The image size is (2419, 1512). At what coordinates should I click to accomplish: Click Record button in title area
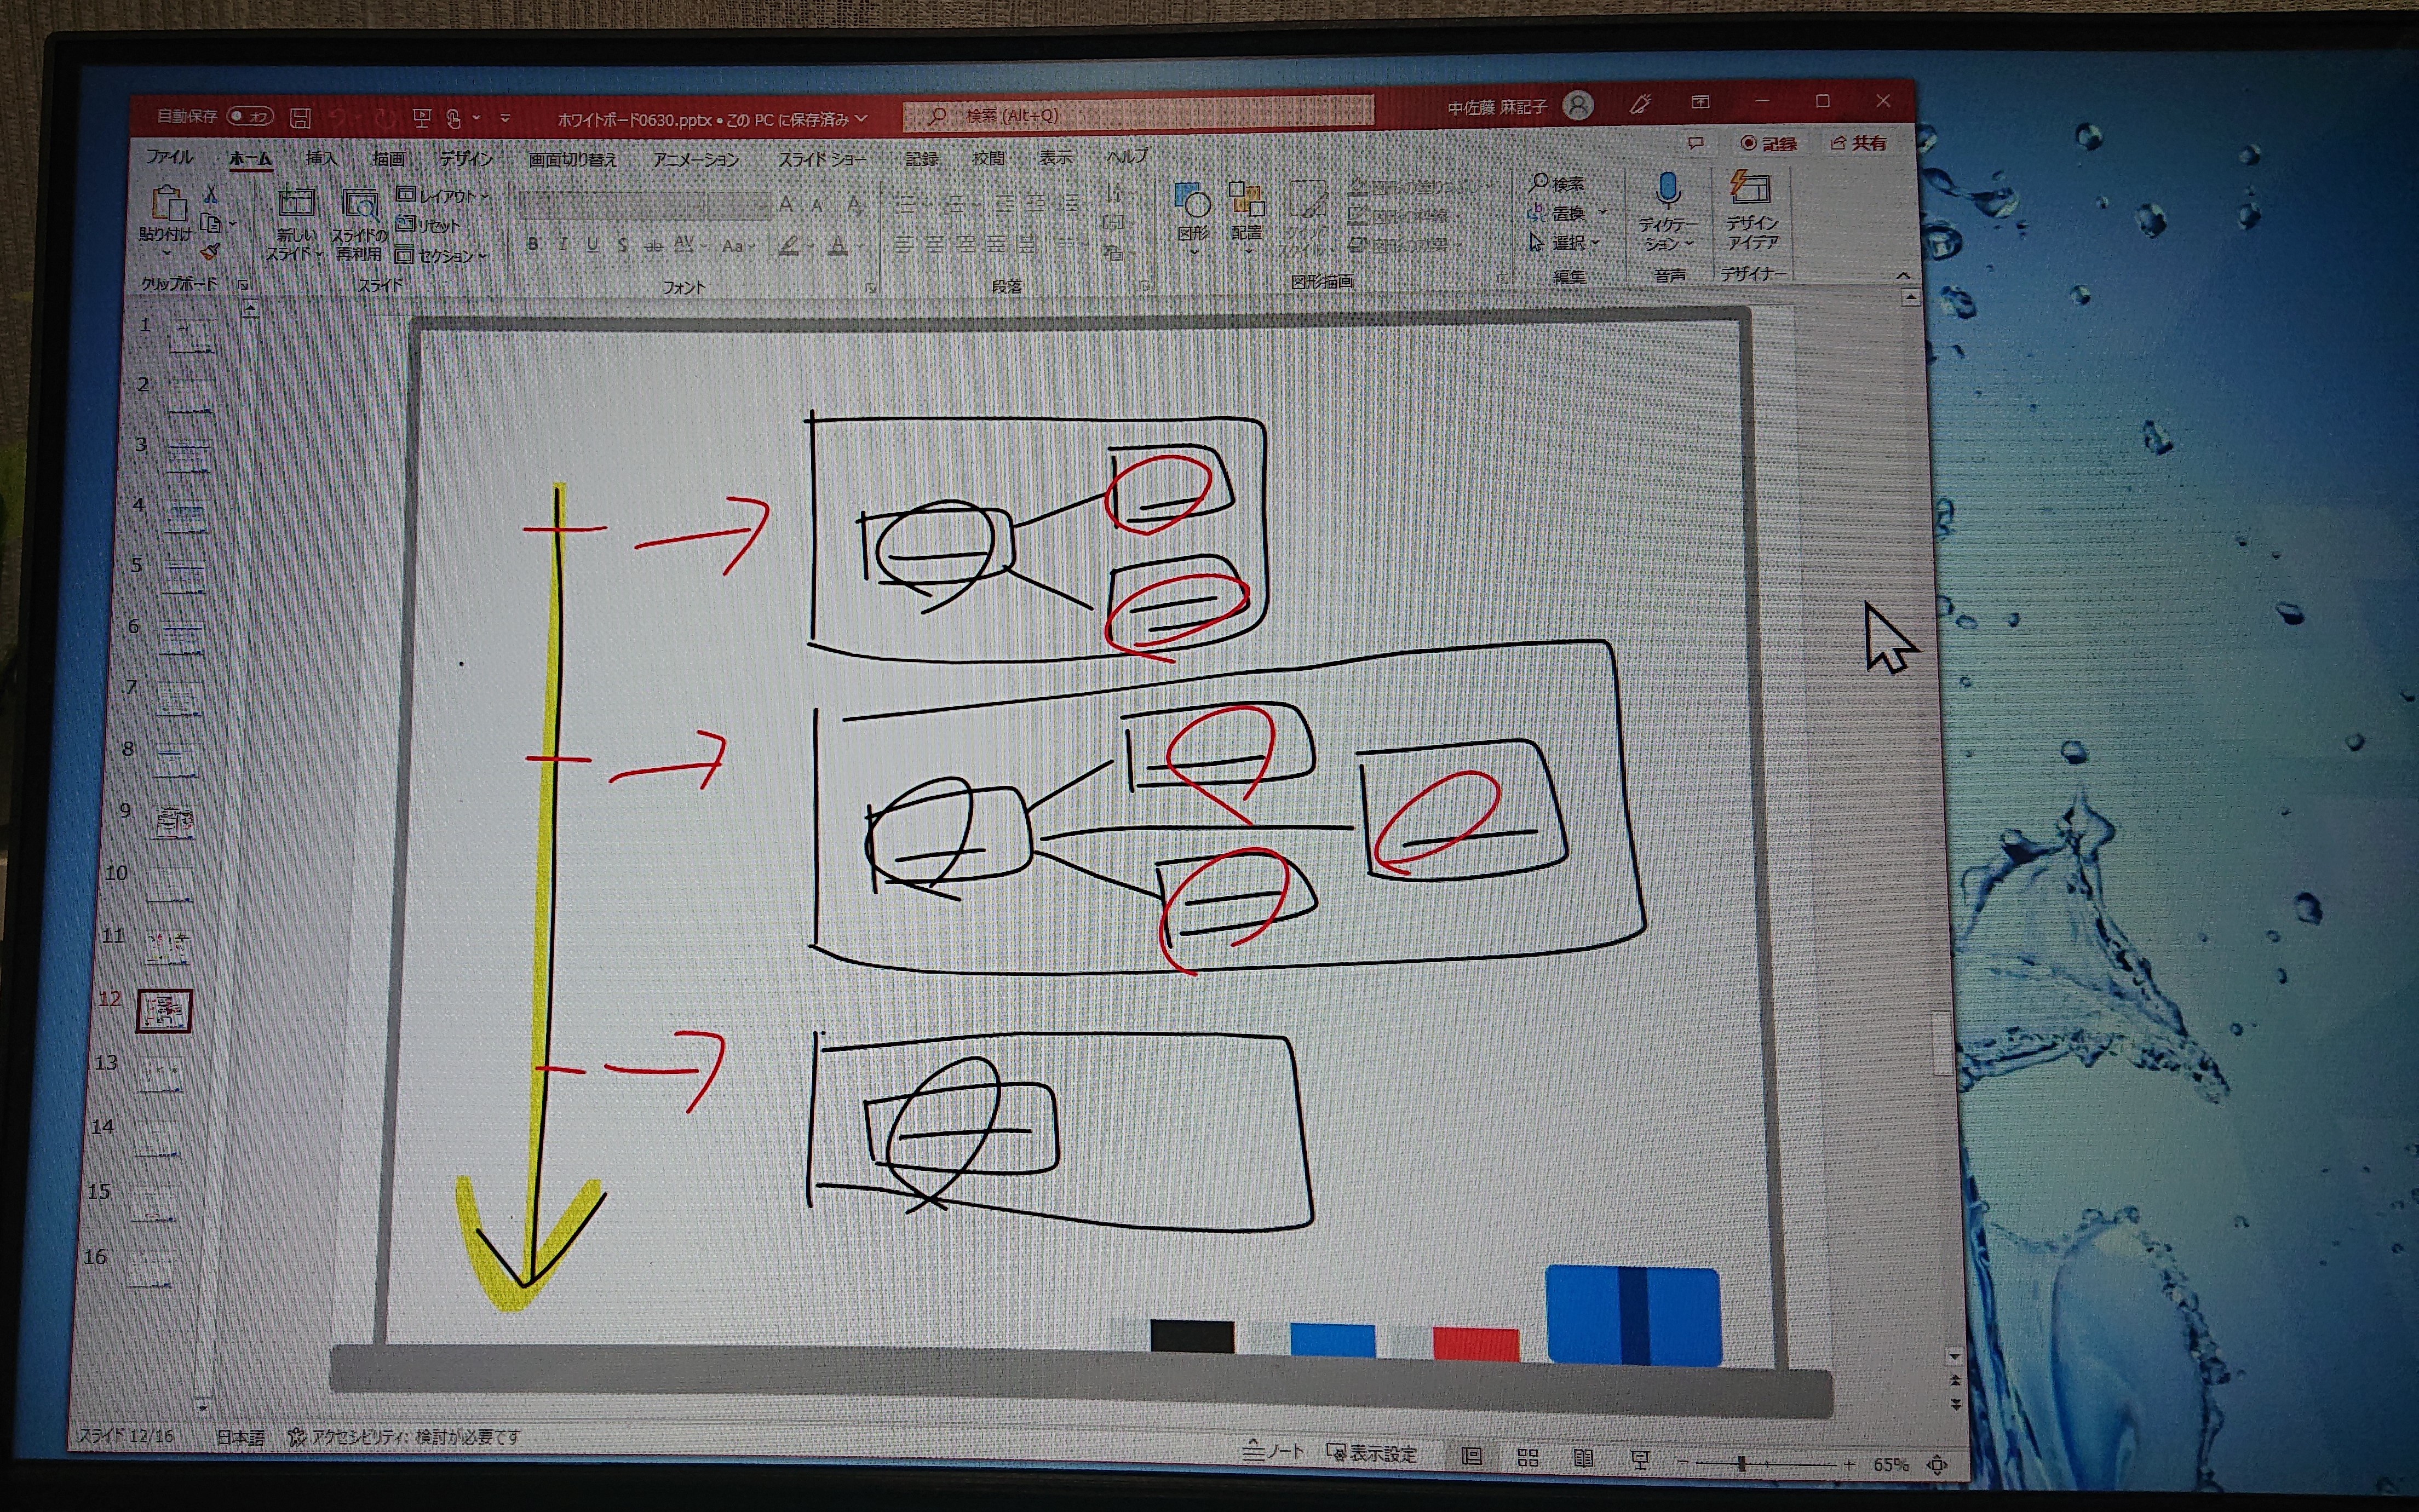tap(1768, 143)
